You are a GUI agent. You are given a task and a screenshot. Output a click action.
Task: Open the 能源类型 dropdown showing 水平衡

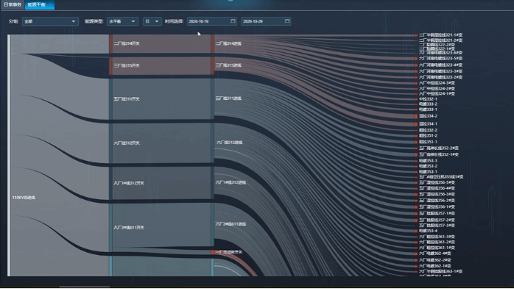(x=122, y=21)
